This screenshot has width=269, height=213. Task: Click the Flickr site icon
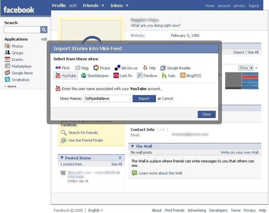(58, 68)
